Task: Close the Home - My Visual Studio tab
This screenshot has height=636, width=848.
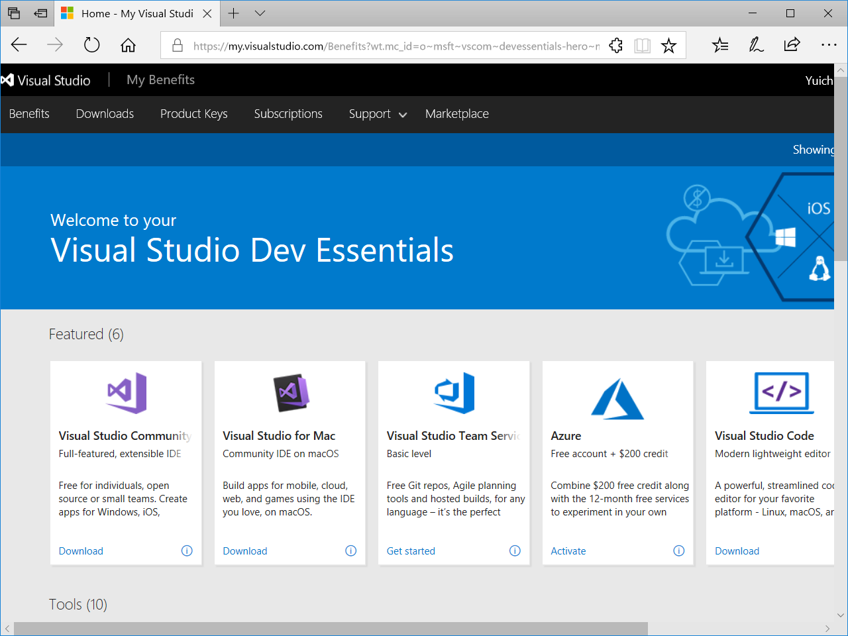Action: (x=207, y=13)
